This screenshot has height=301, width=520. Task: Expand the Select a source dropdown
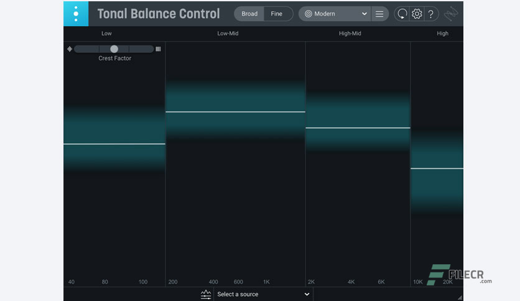click(263, 294)
